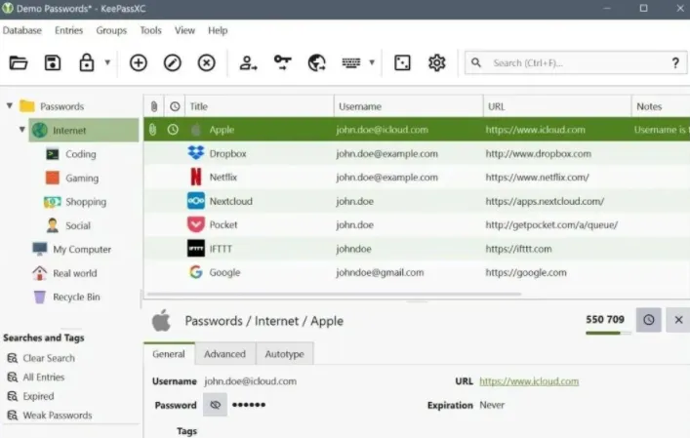Sort entries by URL column
The height and width of the screenshot is (438, 690).
pos(557,106)
